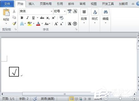Click the zoom in plus button

pyautogui.click(x=135, y=99)
